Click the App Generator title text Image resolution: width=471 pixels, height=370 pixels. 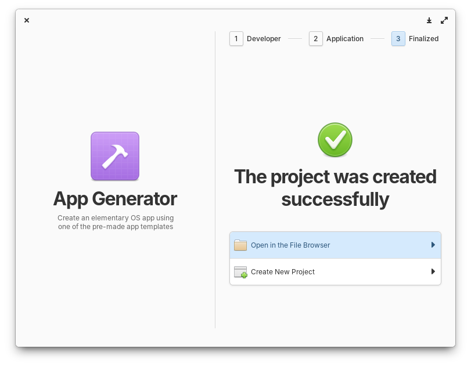tap(116, 199)
